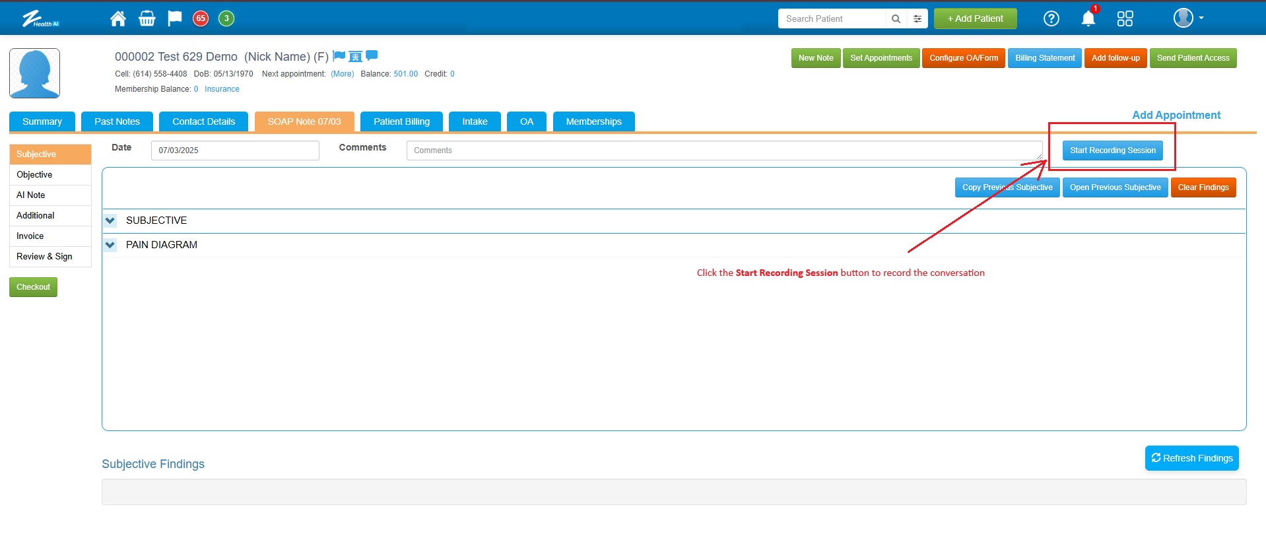Click the white flag icon in top bar
The height and width of the screenshot is (538, 1266).
(x=174, y=18)
